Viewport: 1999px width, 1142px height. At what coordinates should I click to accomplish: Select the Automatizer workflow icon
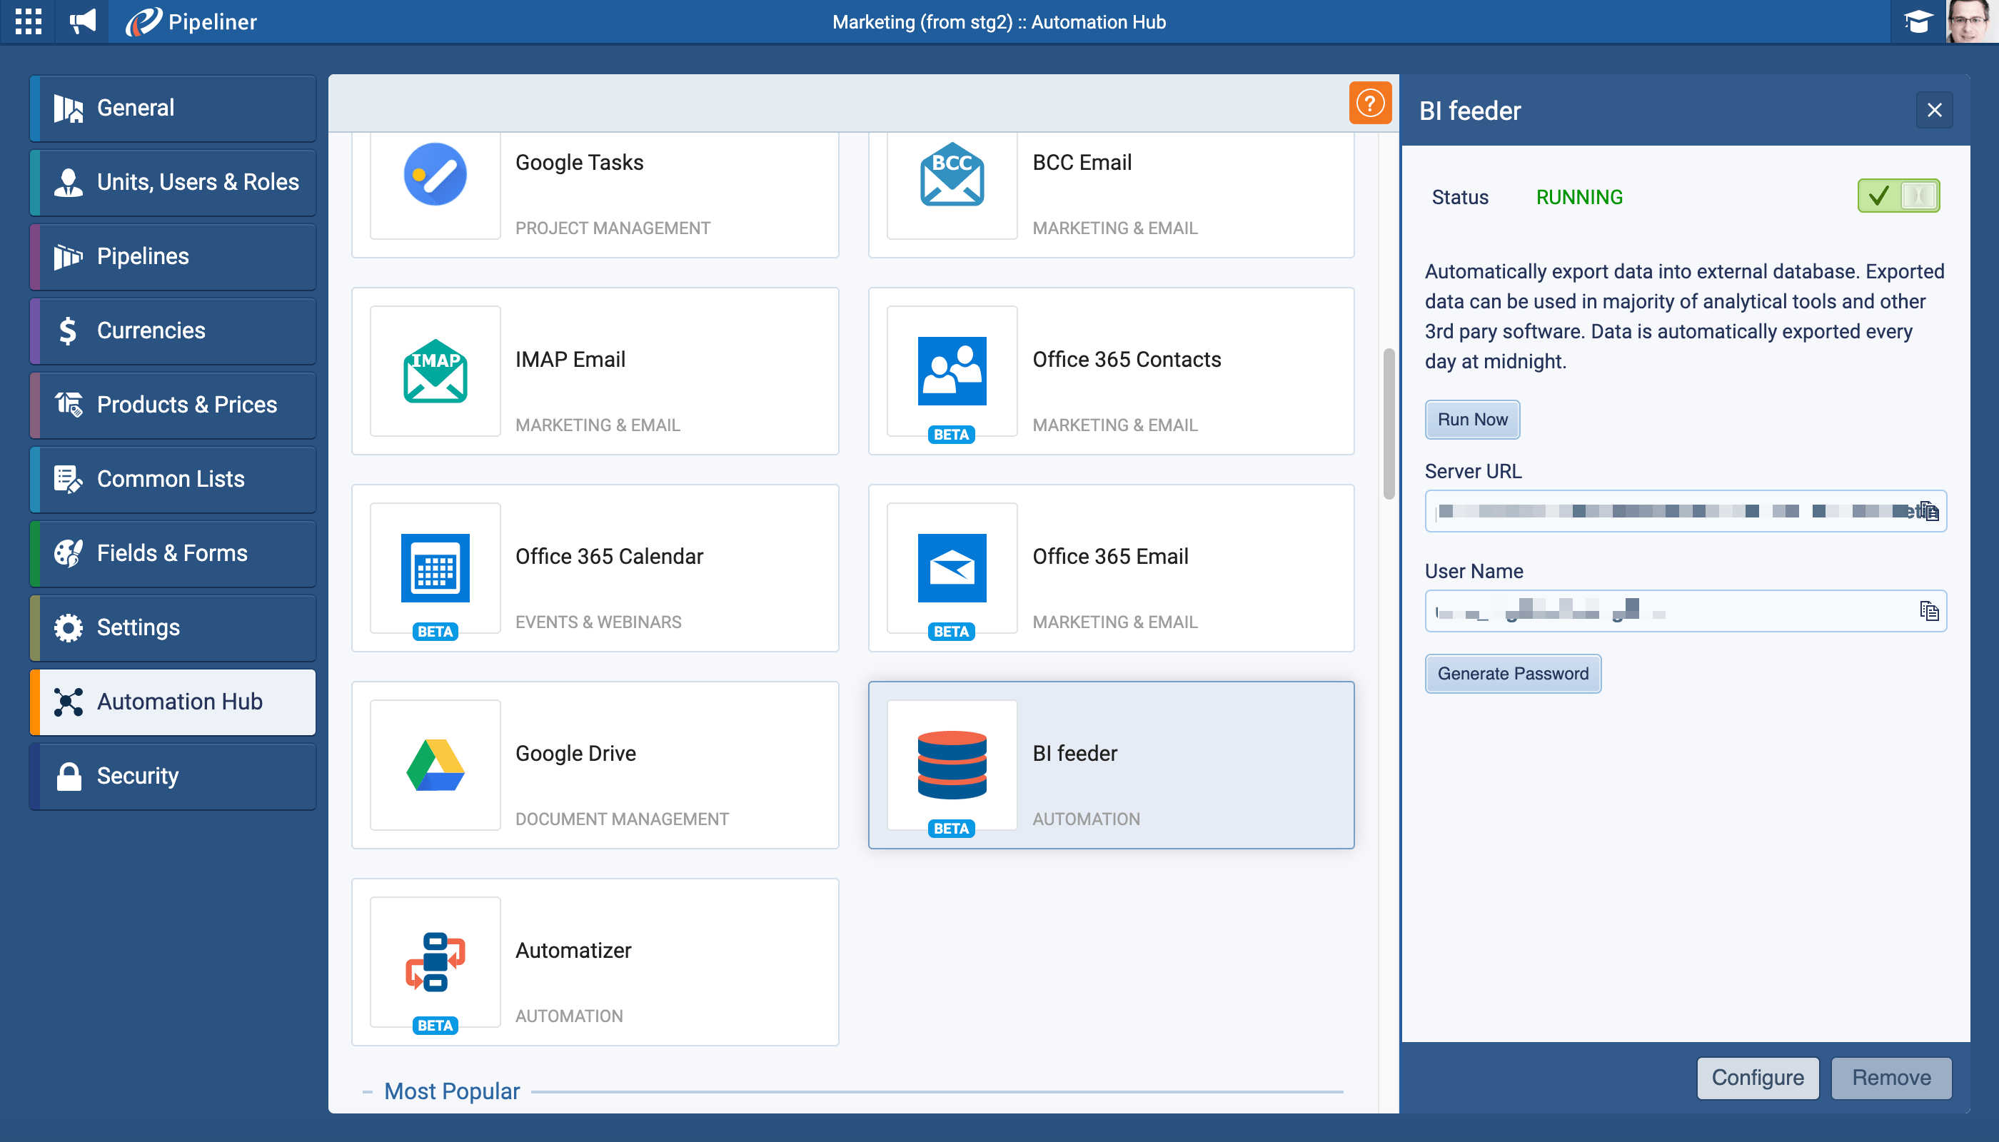[435, 961]
